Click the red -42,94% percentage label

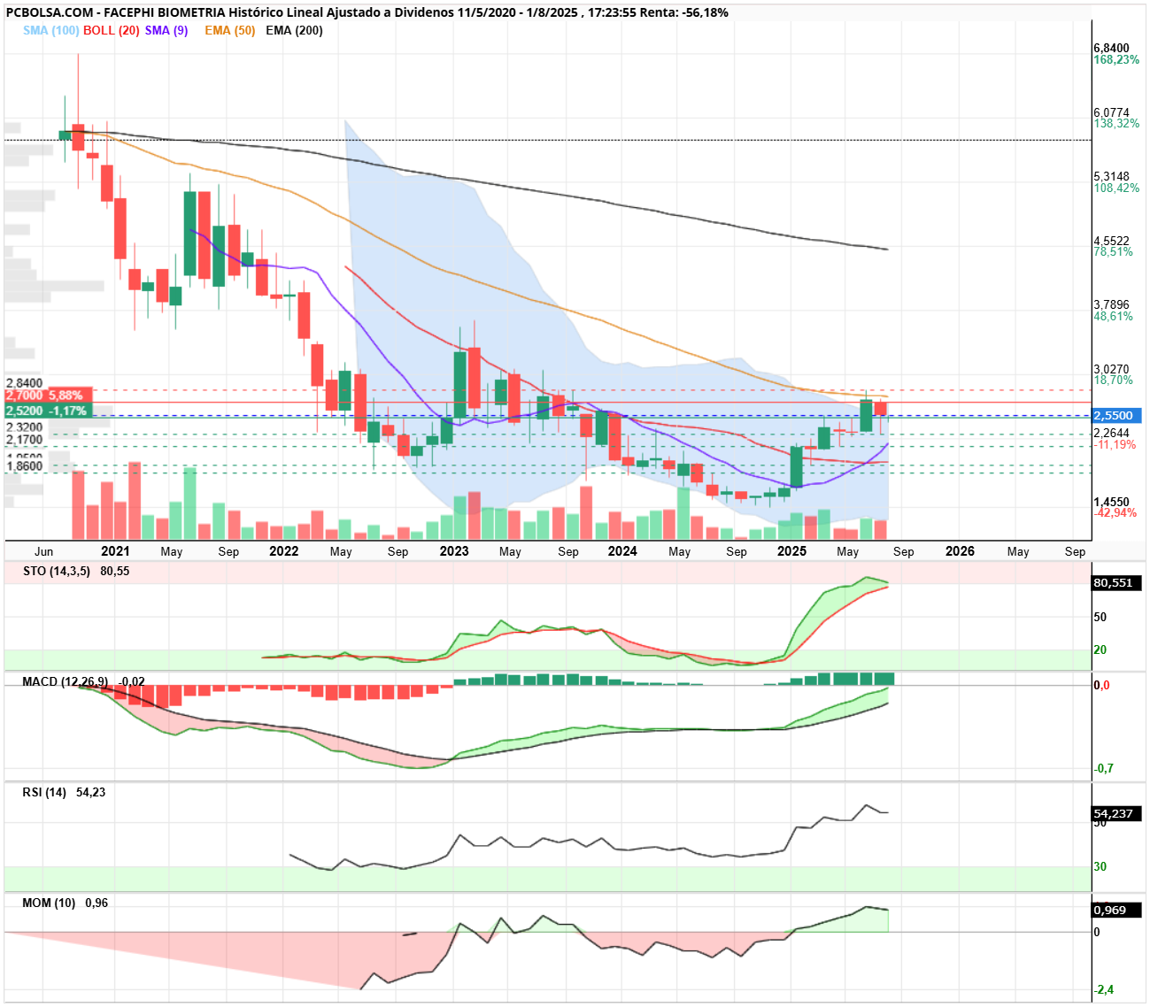(1115, 513)
